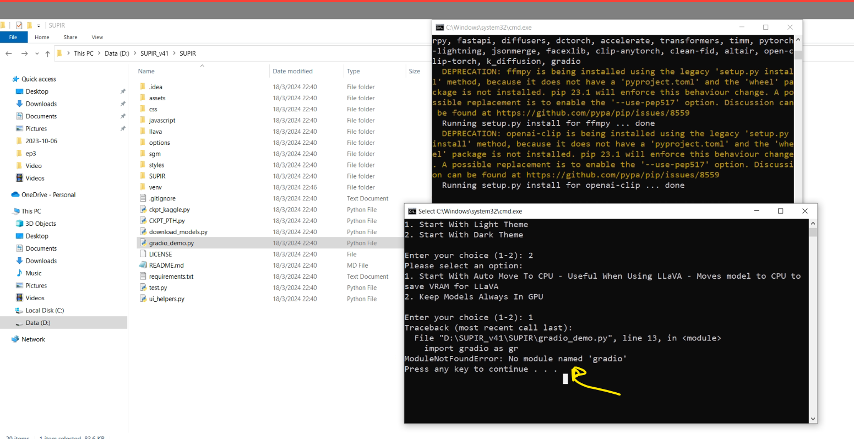
Task: Switch to the View ribbon tab
Action: tap(97, 37)
